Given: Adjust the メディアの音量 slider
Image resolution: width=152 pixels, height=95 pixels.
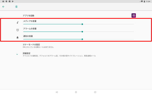Looking at the screenshot, I should click(79, 24).
